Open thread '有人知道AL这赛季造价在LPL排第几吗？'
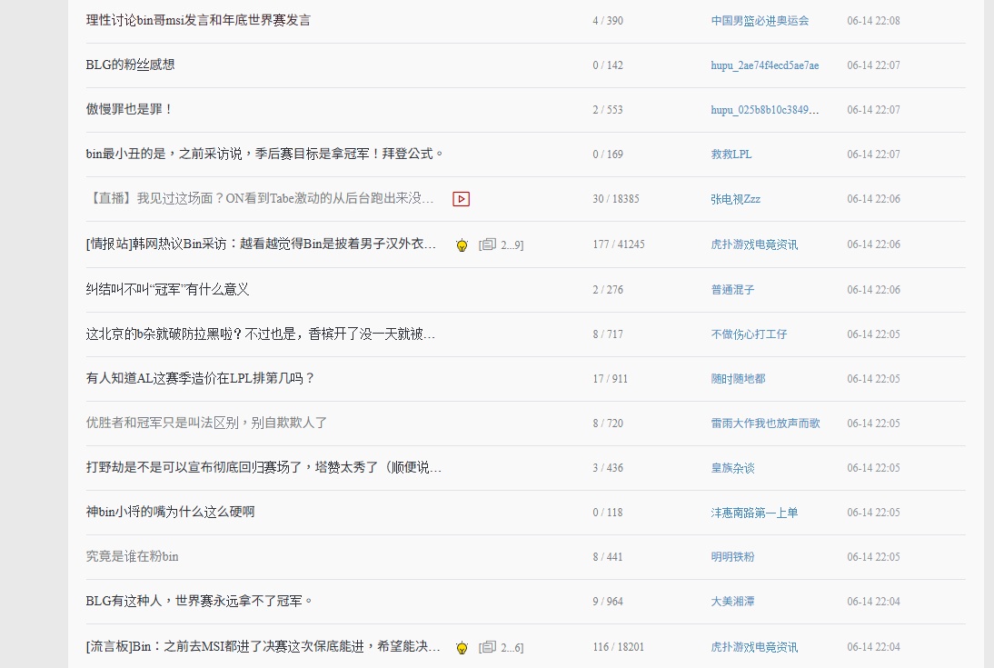 200,378
